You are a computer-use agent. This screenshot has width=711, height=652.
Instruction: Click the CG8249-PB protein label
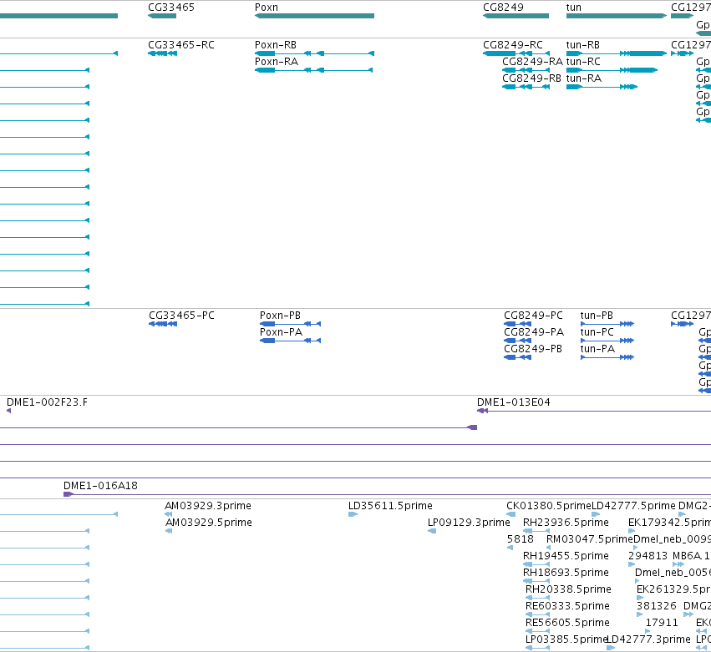tap(533, 349)
